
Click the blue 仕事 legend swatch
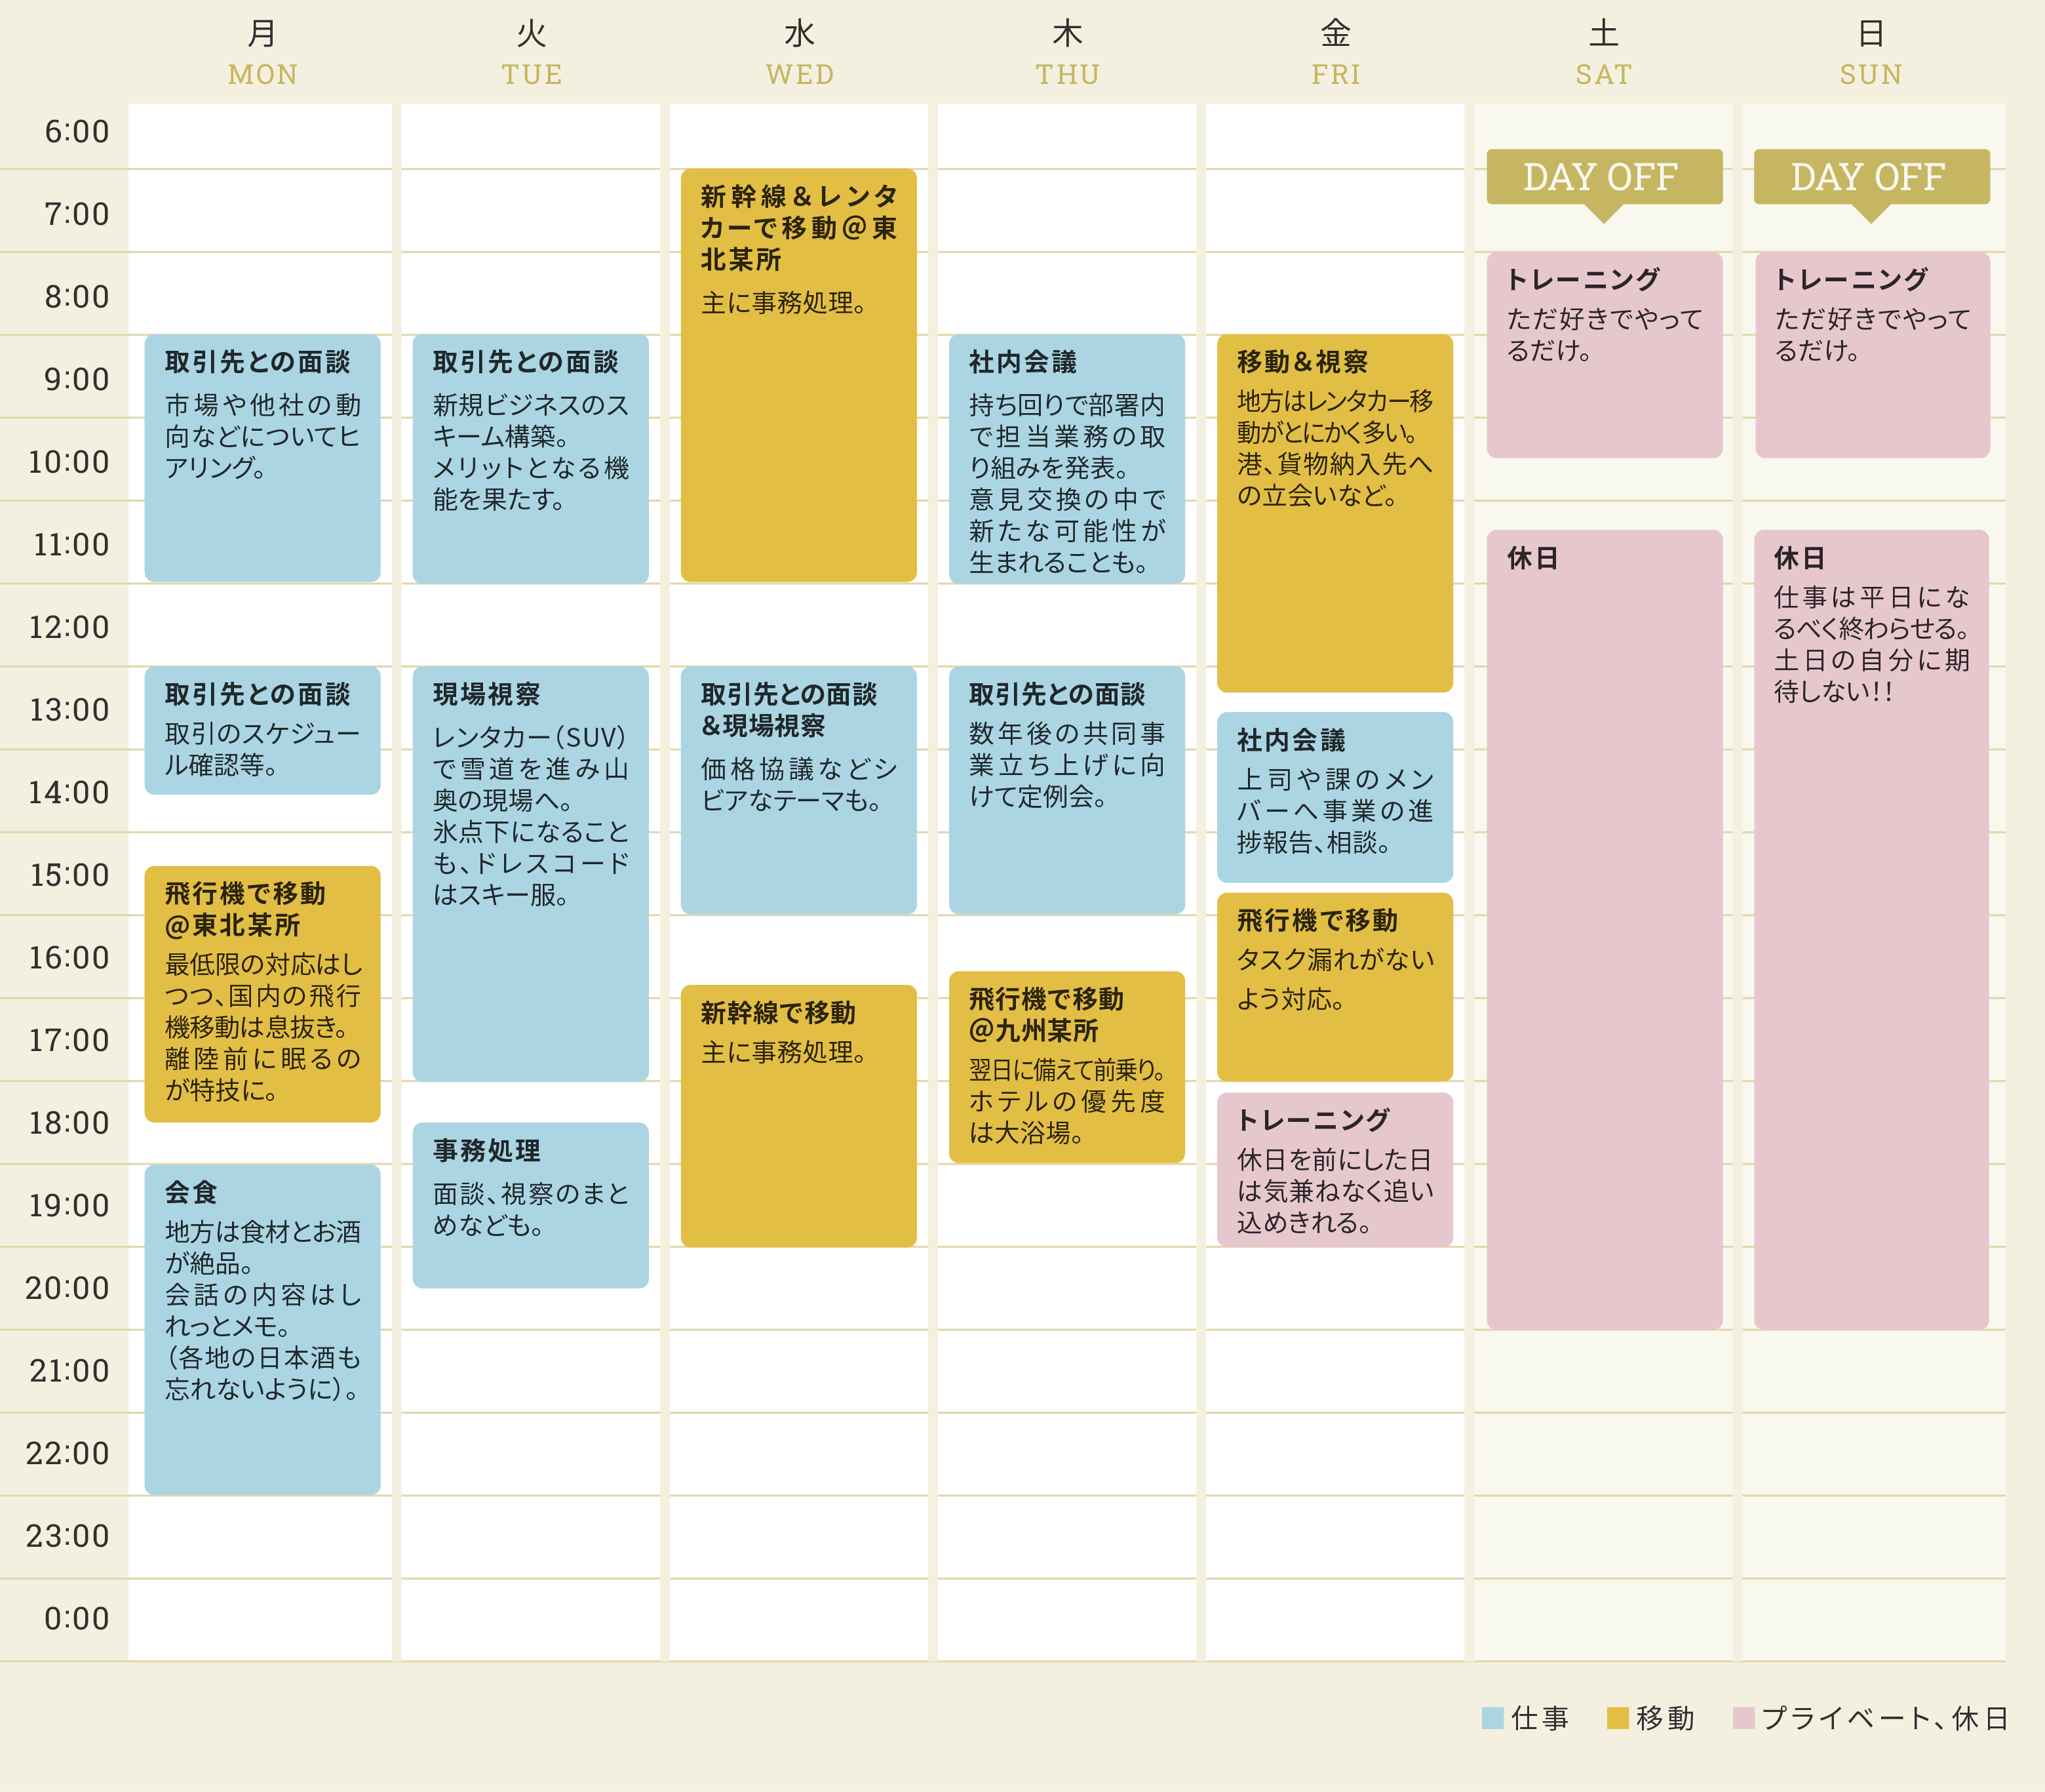pyautogui.click(x=1492, y=1718)
